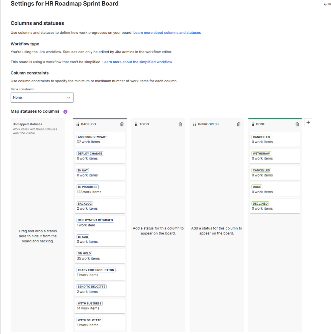
Task: Select the ON HOLD status in BACKLOG
Action: click(100, 256)
